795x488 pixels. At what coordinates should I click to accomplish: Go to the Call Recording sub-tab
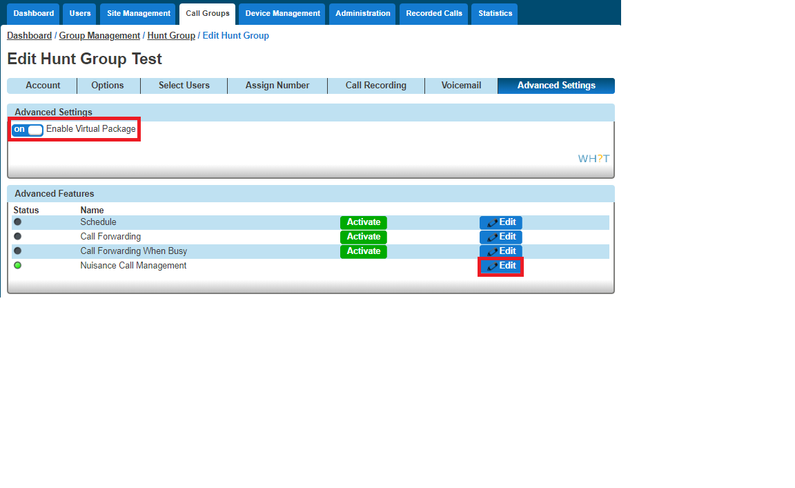tap(375, 86)
